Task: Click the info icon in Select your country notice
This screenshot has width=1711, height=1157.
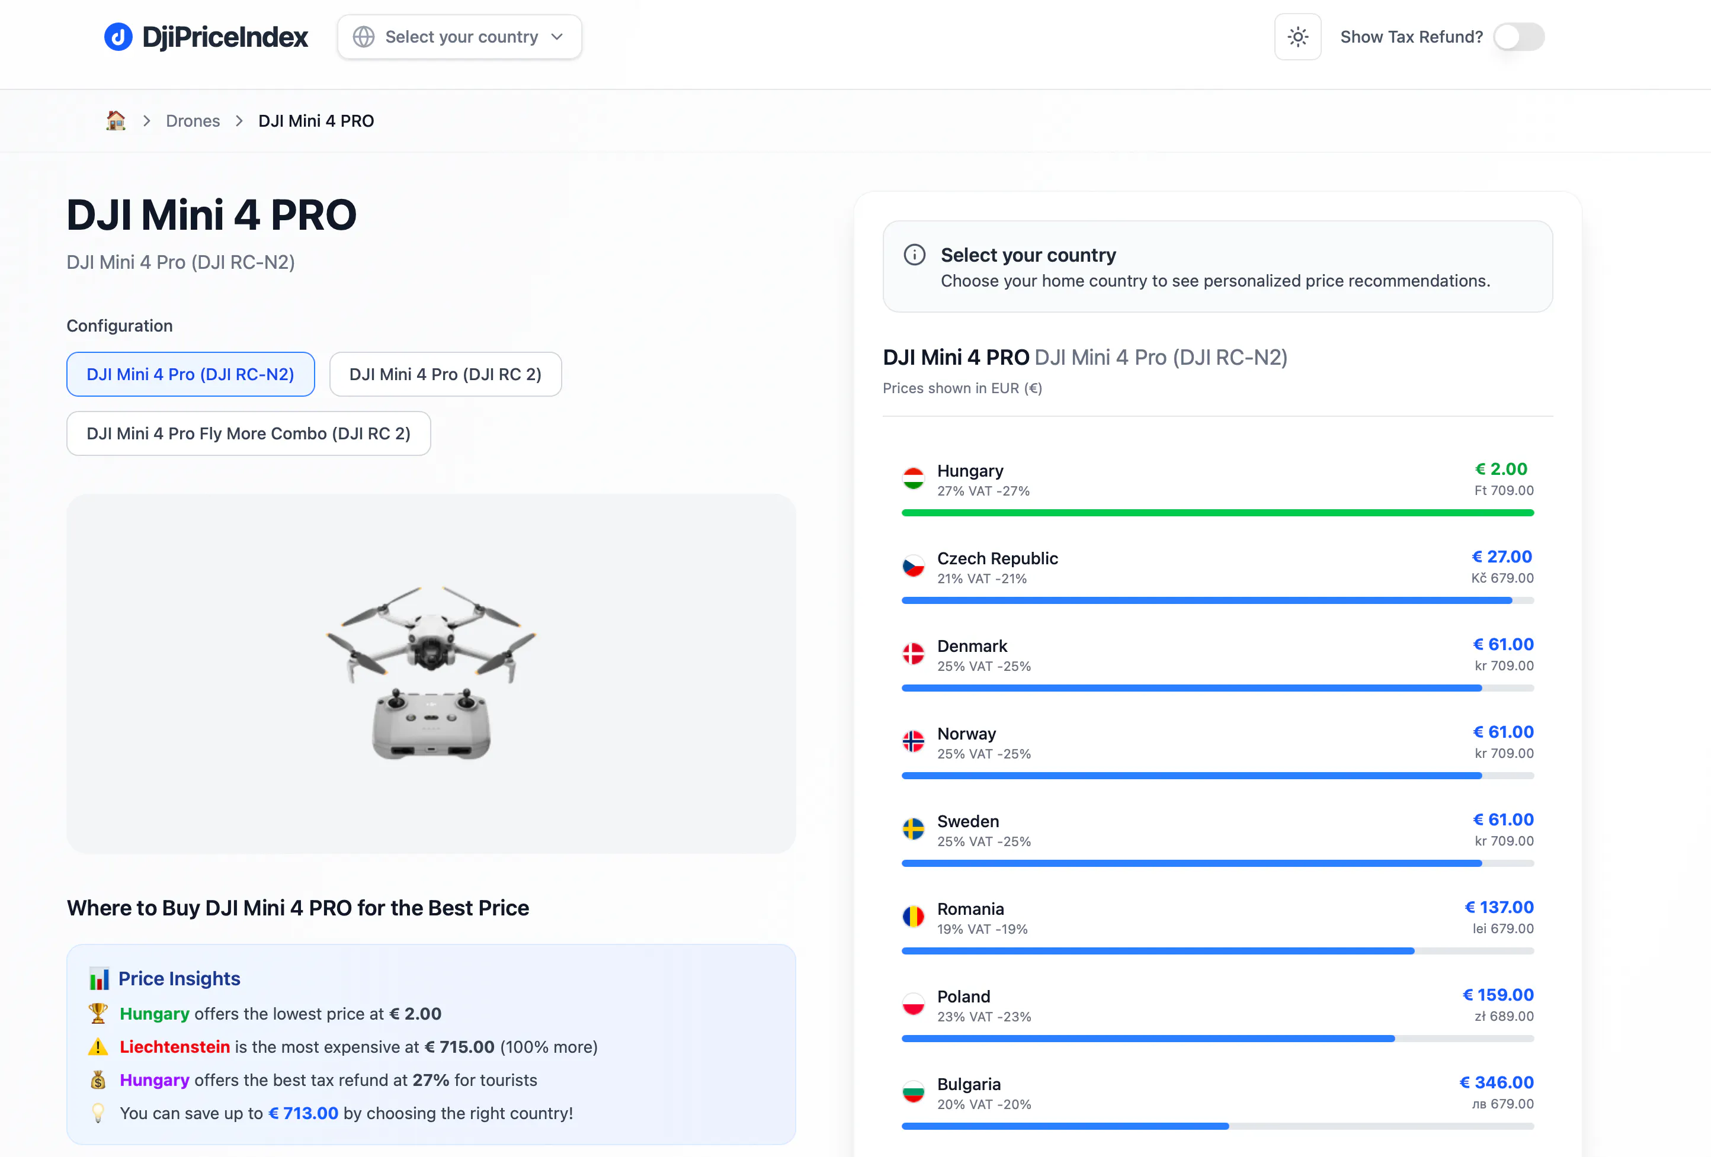Action: (914, 255)
